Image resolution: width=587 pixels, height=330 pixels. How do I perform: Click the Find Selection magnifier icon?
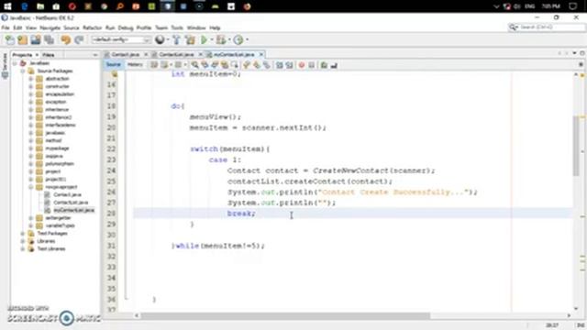[x=195, y=65]
